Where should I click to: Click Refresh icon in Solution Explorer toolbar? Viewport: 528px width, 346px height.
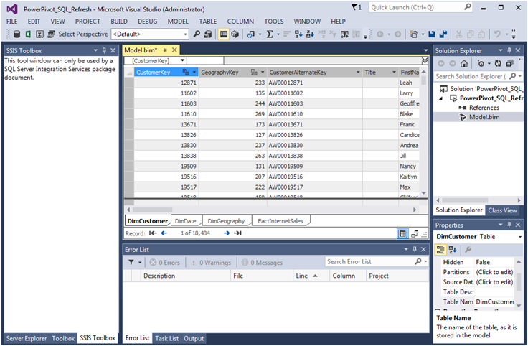(x=498, y=63)
